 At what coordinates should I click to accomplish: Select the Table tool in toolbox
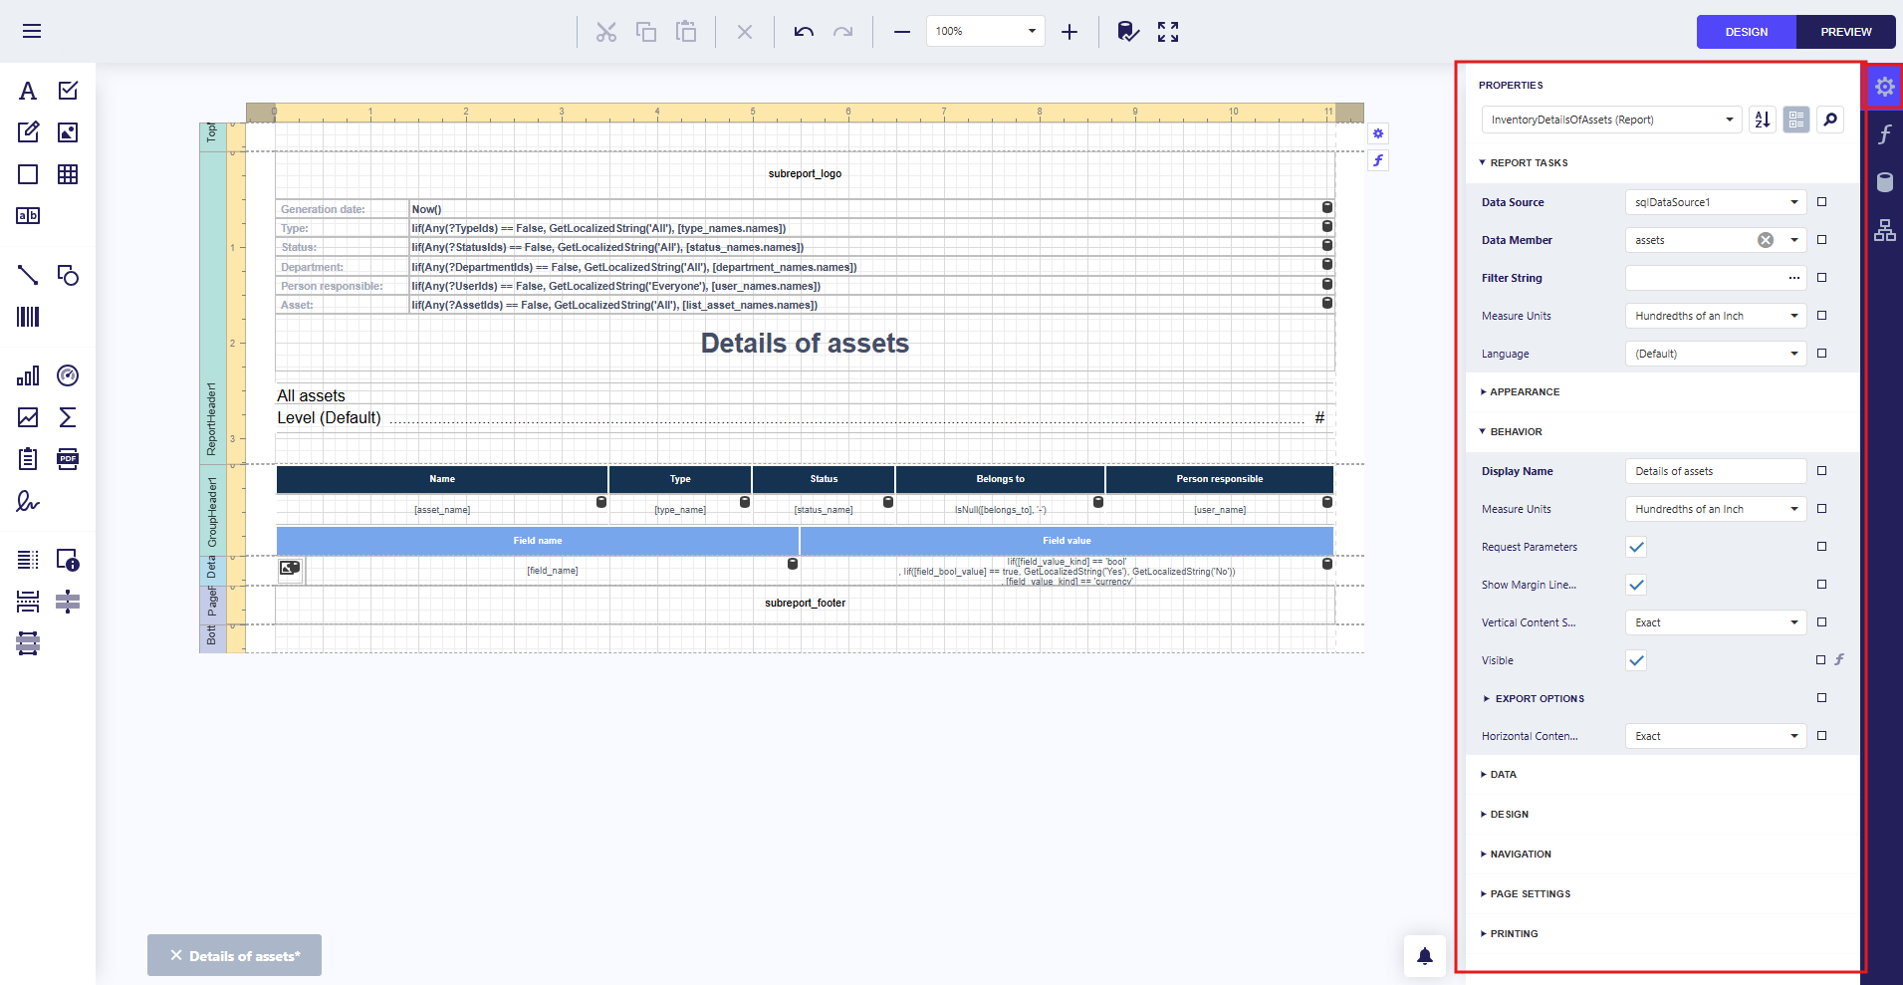[x=68, y=174]
